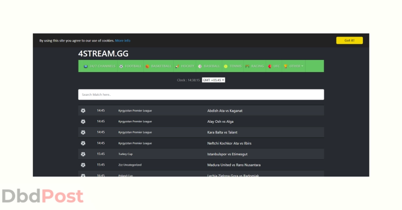Open Alay Osh vs Alga match
This screenshot has height=210, width=402.
coord(220,121)
